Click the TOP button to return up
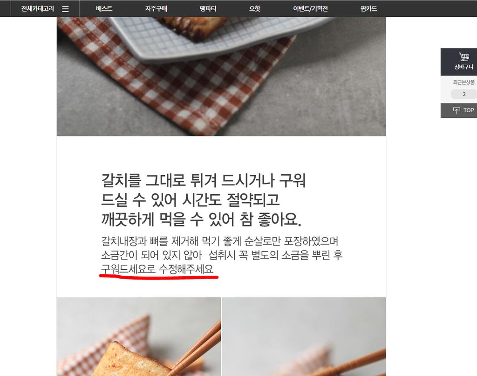Viewport: 477px width, 376px height. click(459, 110)
